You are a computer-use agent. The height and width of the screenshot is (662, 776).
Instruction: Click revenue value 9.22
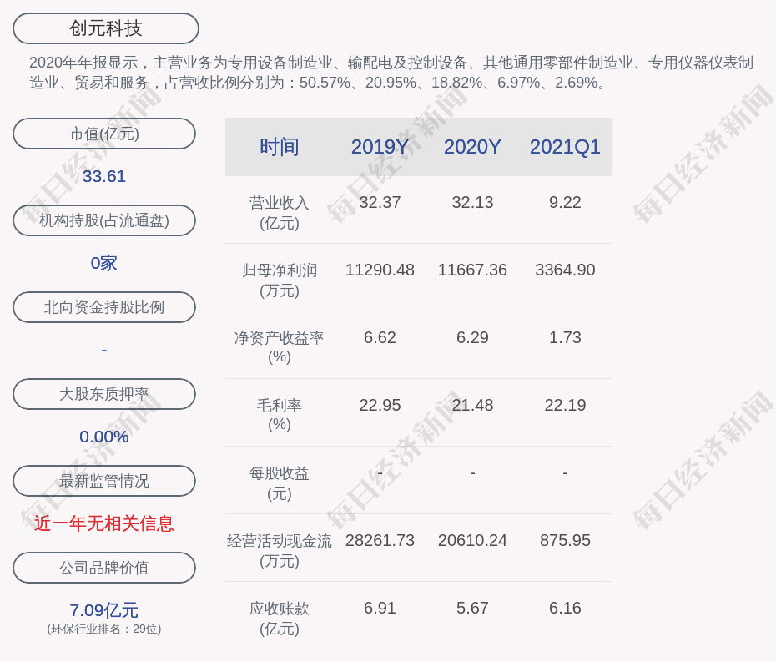[x=565, y=203]
